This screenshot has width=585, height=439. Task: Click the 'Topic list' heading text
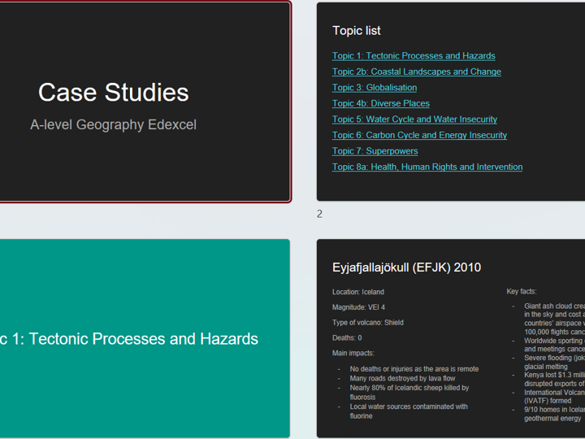pos(357,31)
